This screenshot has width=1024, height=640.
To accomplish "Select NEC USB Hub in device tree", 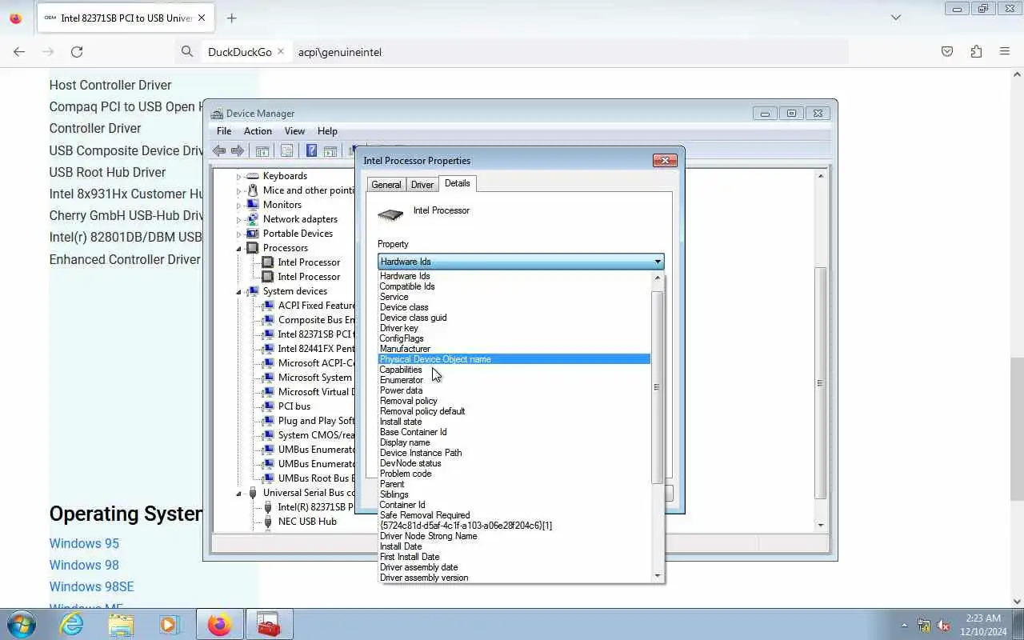I will [307, 522].
